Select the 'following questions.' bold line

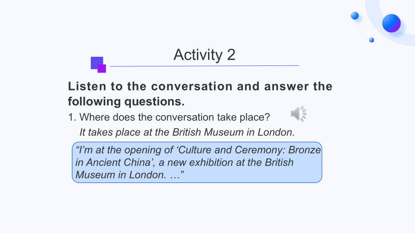pos(126,102)
